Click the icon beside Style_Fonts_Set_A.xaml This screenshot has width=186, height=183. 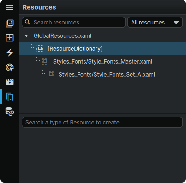[51, 74]
